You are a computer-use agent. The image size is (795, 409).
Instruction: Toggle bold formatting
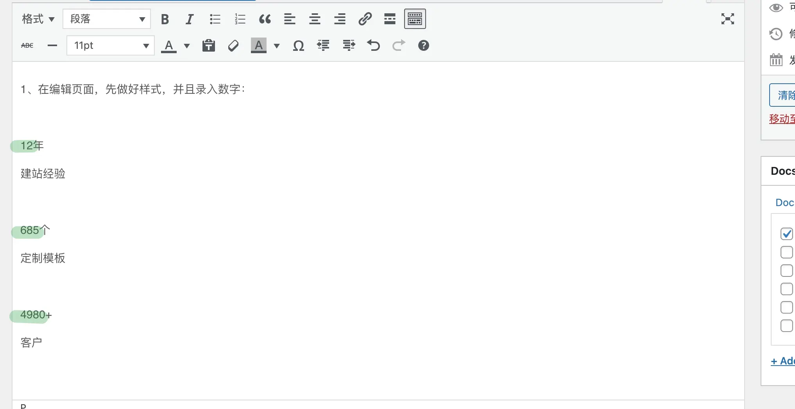(x=165, y=19)
